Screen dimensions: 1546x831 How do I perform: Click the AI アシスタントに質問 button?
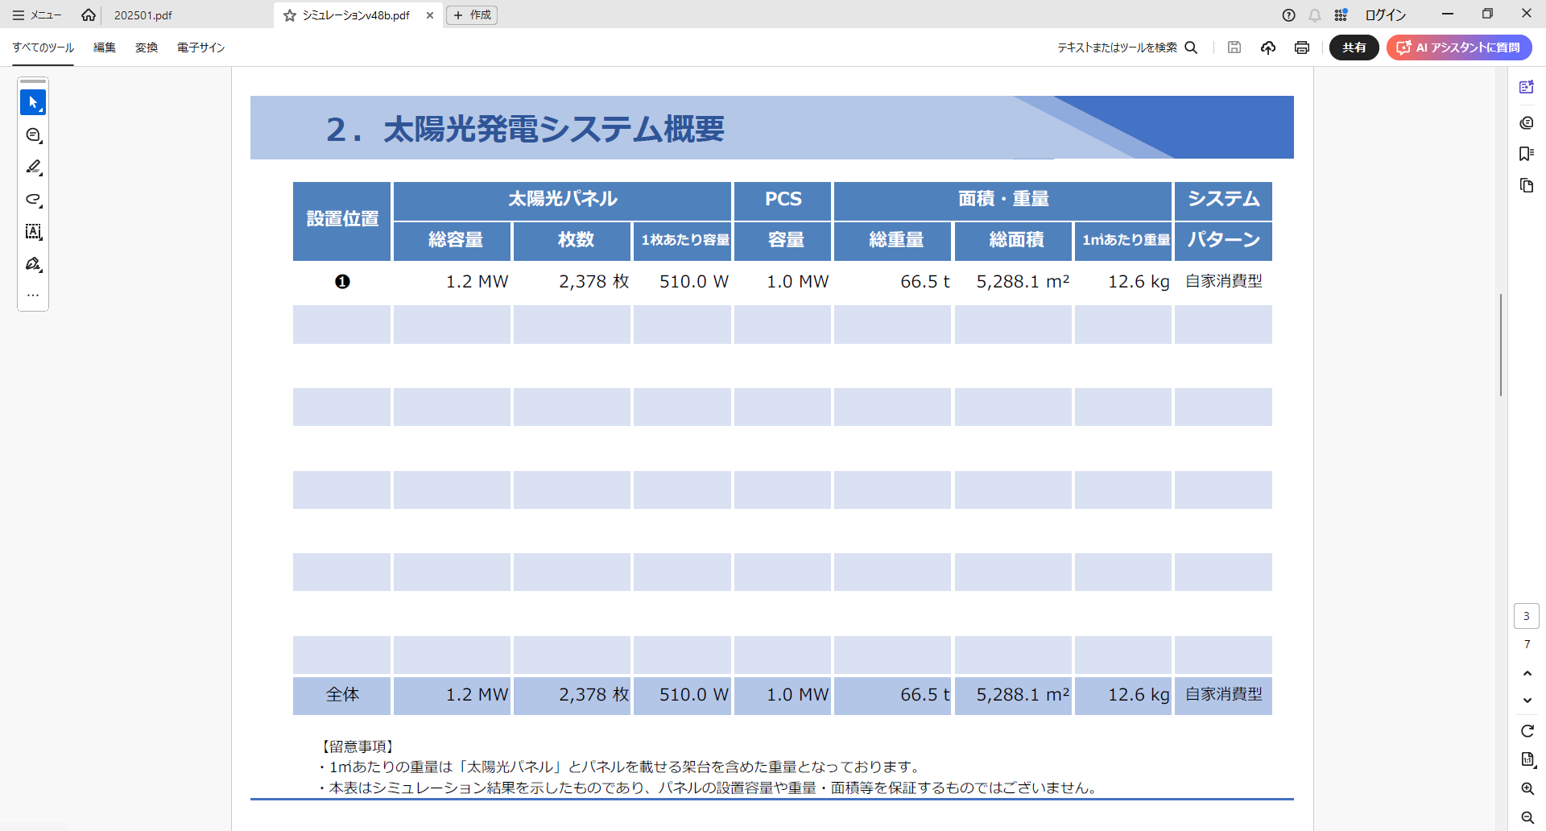(1459, 48)
